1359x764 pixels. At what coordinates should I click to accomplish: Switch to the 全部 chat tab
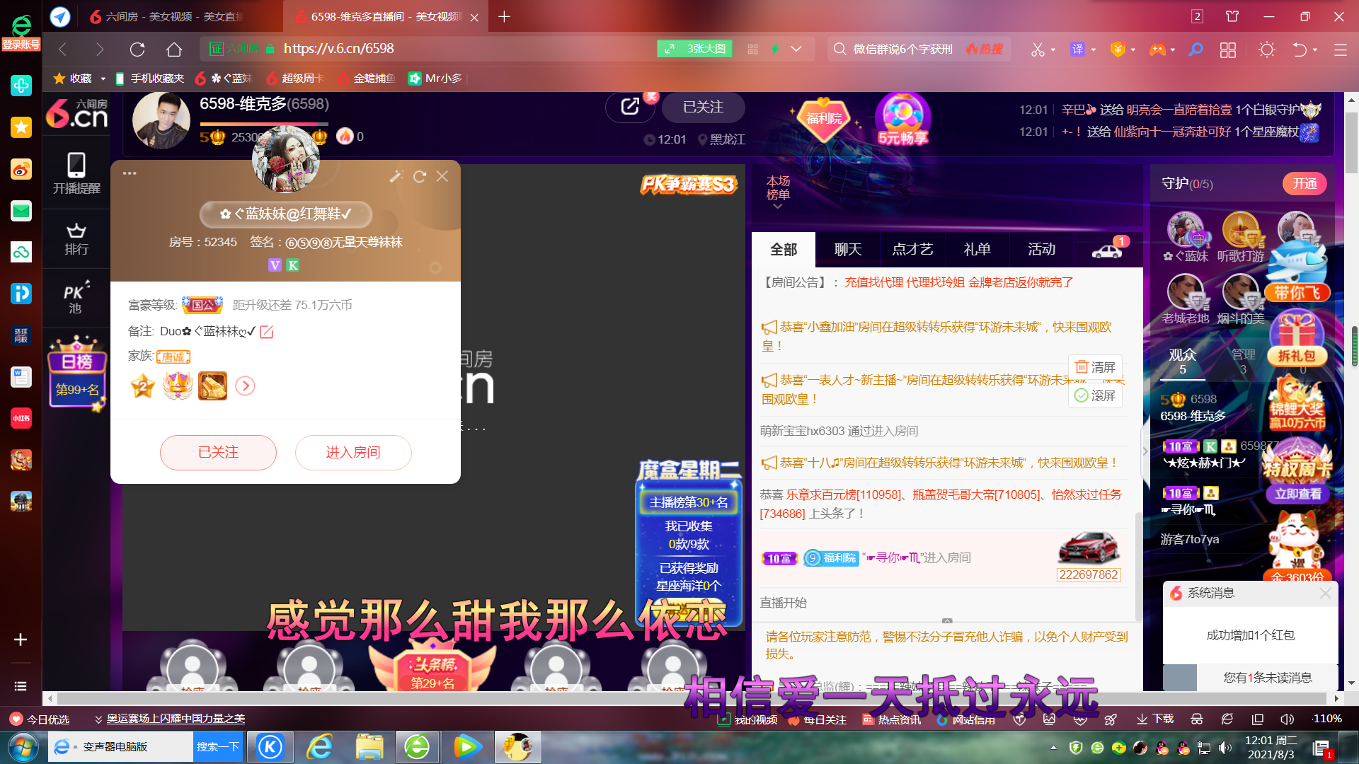(784, 250)
